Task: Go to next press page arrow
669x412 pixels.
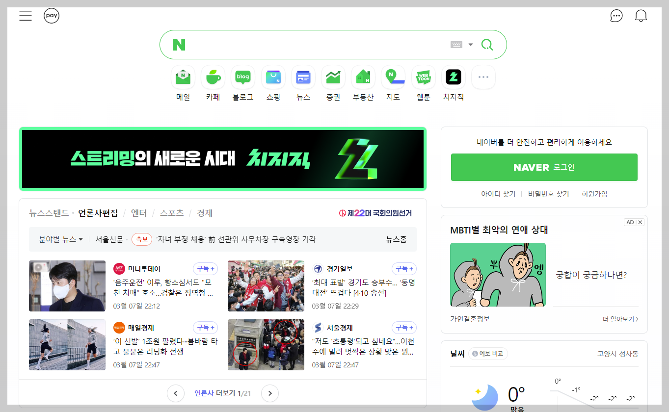Action: coord(270,393)
